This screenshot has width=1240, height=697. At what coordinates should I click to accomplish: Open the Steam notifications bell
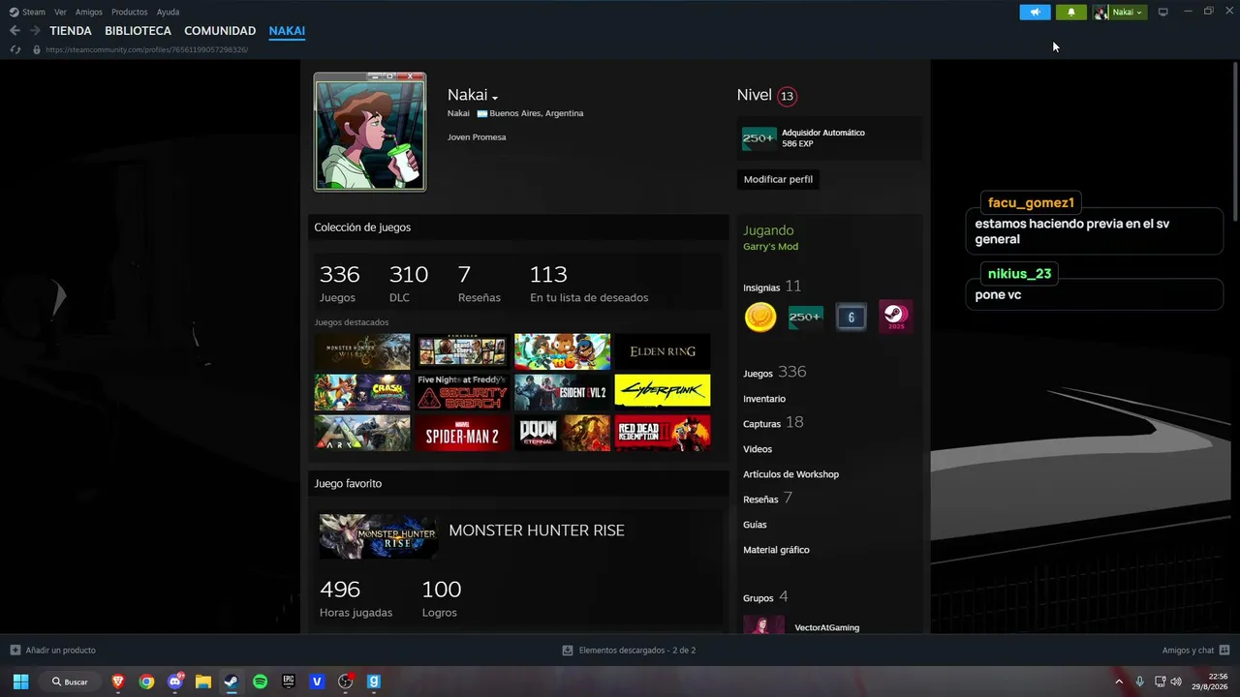coord(1071,13)
